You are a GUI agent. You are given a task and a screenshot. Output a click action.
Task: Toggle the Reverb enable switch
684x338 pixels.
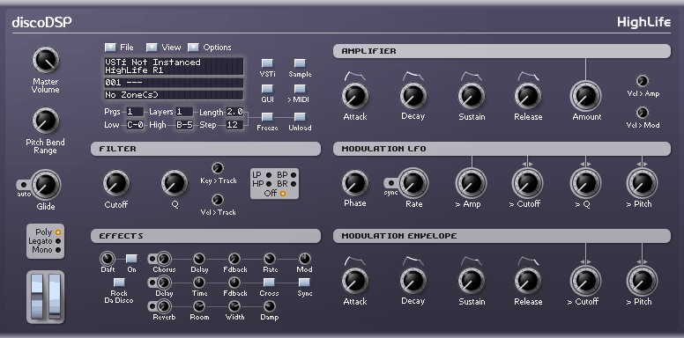click(x=152, y=306)
